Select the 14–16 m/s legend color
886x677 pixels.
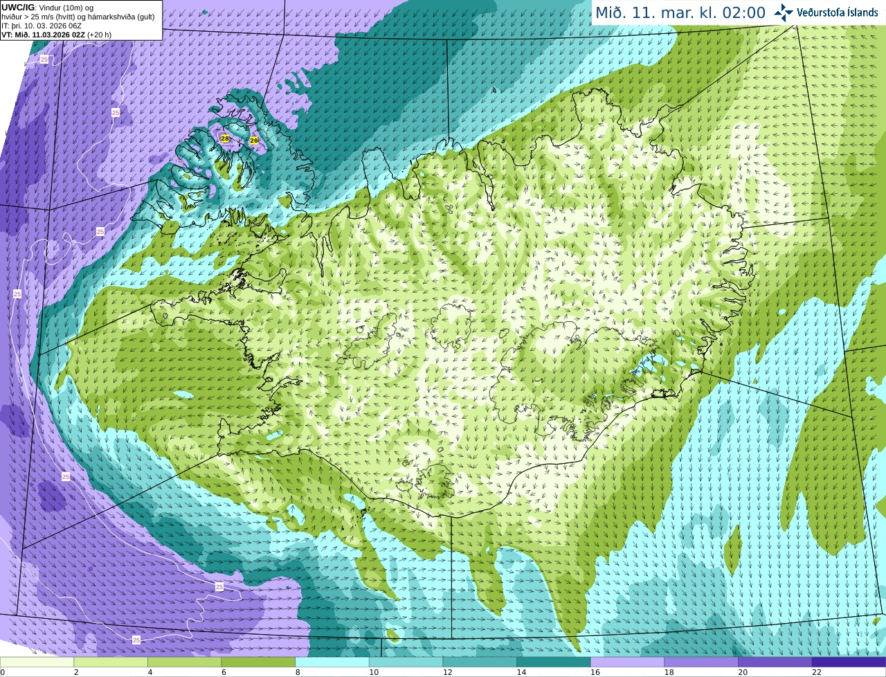(x=553, y=662)
